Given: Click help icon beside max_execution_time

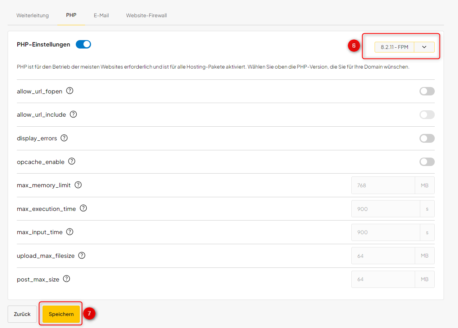Looking at the screenshot, I should pos(83,208).
